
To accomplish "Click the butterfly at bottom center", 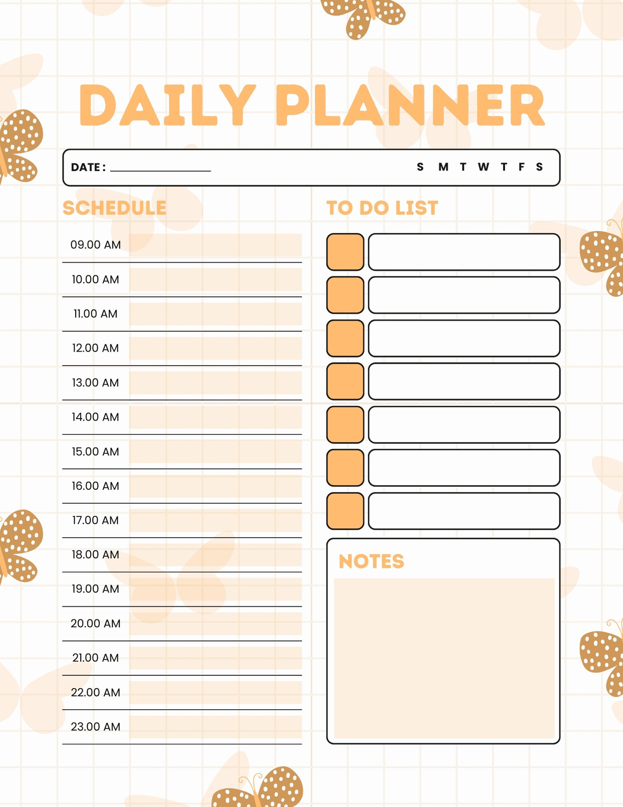I will pyautogui.click(x=258, y=788).
